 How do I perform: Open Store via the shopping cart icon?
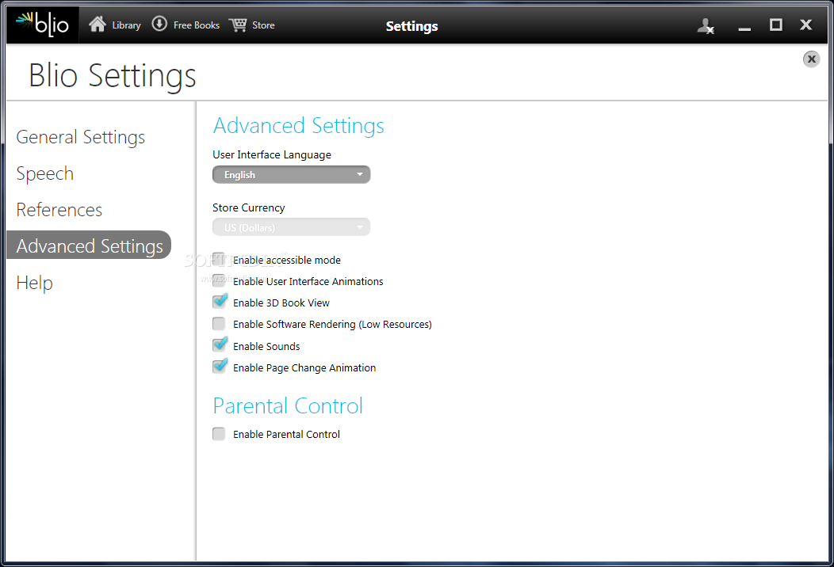[238, 25]
